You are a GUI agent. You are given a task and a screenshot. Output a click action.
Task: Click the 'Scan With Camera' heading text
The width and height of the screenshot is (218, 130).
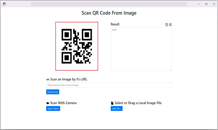[x=63, y=103]
